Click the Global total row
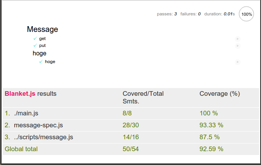Image resolution: width=261 pixels, height=165 pixels. coord(131,149)
